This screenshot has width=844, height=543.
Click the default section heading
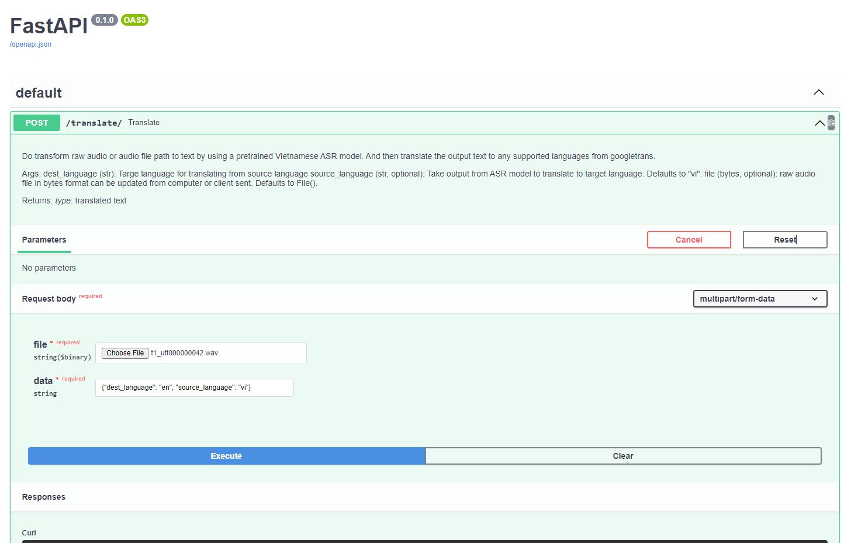pos(39,93)
